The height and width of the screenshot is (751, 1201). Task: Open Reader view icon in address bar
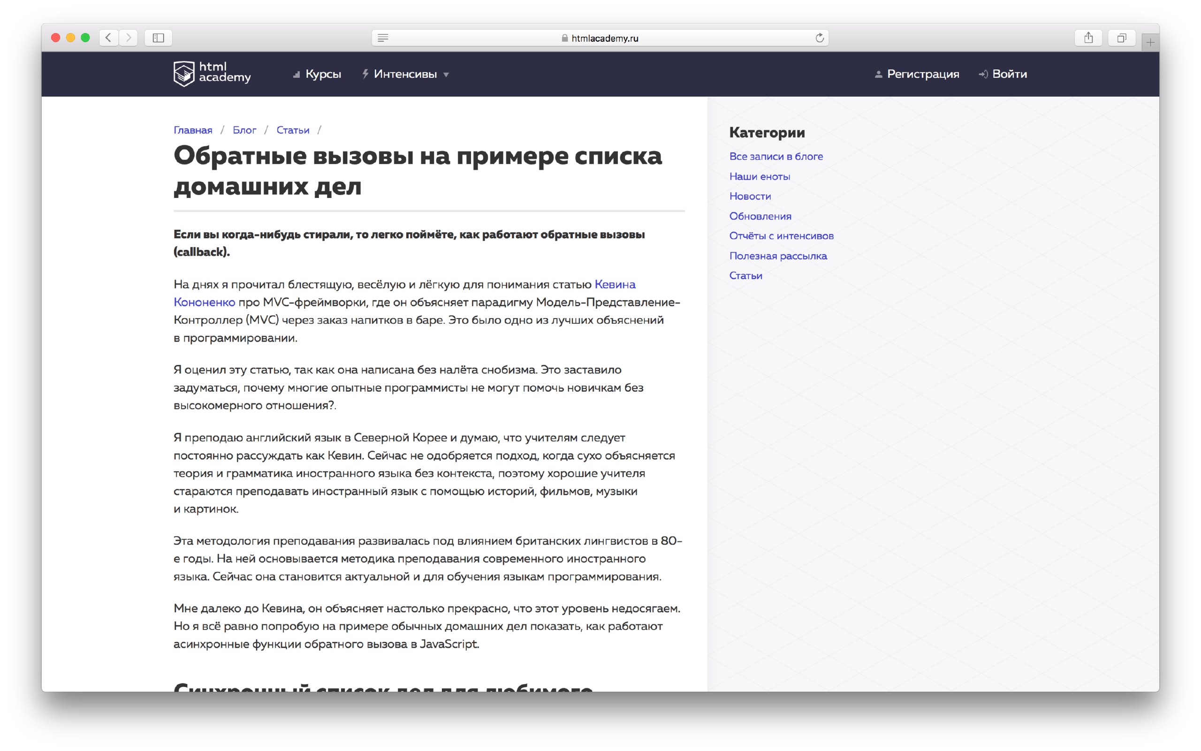382,38
